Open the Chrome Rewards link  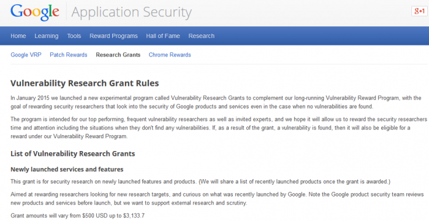click(170, 55)
